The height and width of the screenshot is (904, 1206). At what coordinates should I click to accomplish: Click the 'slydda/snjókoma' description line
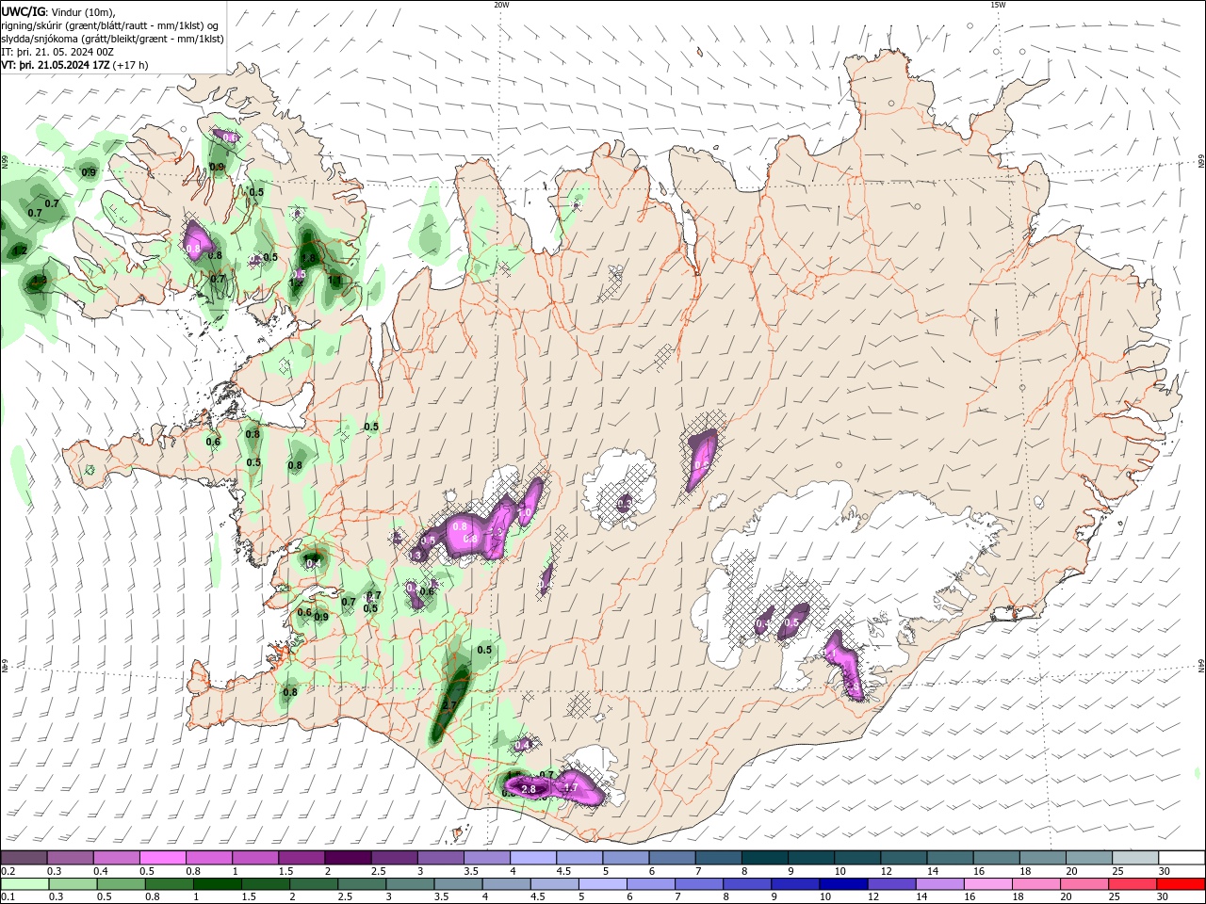(112, 39)
